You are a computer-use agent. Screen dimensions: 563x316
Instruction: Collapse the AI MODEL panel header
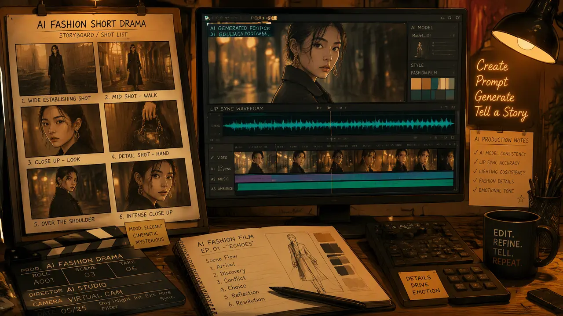click(433, 27)
